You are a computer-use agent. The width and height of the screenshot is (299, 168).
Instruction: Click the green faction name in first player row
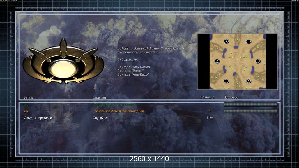pos(115,104)
